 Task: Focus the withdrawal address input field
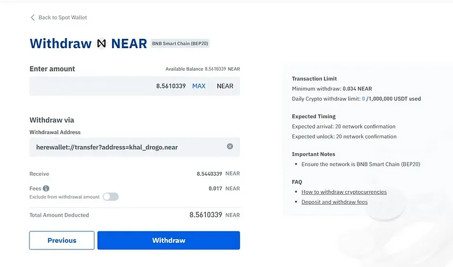click(135, 147)
